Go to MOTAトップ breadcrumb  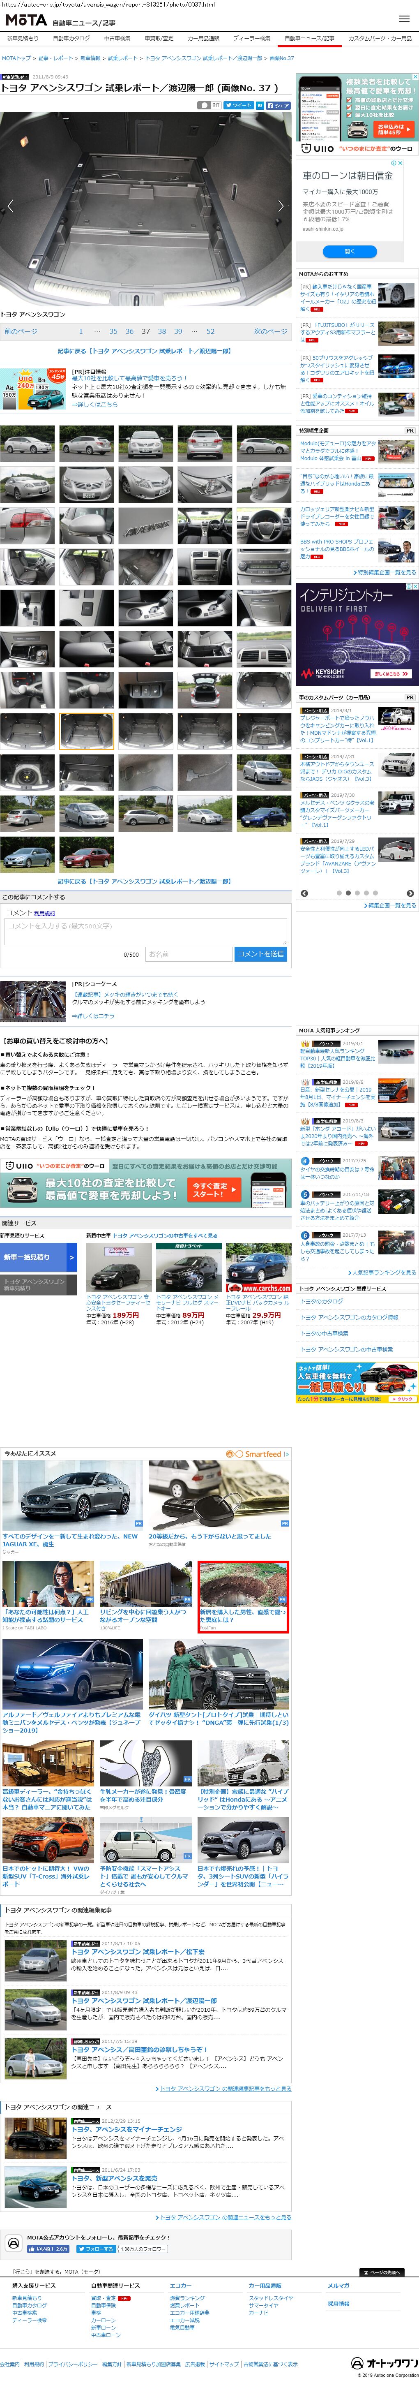[x=16, y=58]
